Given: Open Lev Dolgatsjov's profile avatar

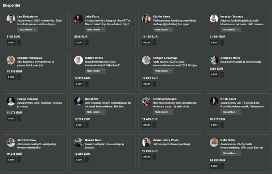Looking at the screenshot, I should click(x=11, y=19).
